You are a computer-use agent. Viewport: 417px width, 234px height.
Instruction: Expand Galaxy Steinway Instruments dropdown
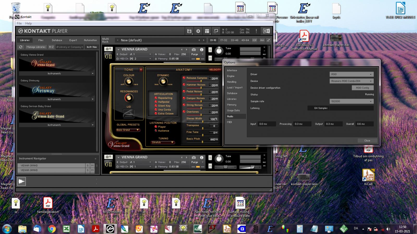coord(92,99)
